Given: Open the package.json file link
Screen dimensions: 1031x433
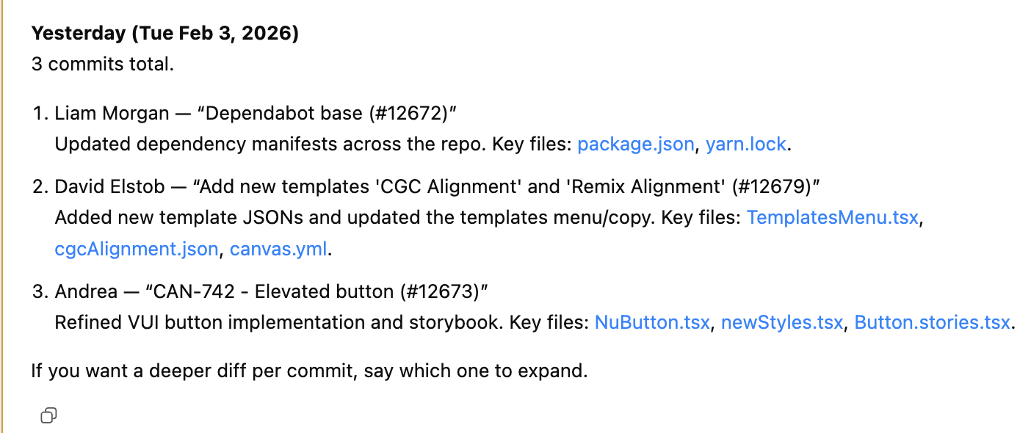Looking at the screenshot, I should (636, 144).
